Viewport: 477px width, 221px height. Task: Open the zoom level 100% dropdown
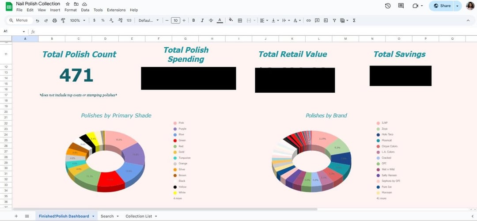(78, 20)
